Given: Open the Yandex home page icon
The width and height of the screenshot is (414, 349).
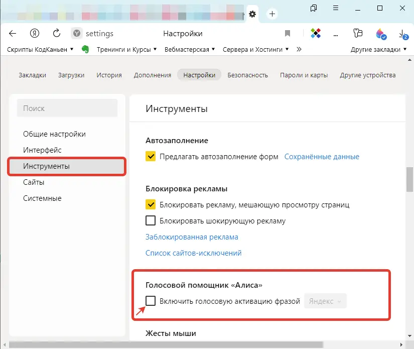Looking at the screenshot, I should [35, 34].
